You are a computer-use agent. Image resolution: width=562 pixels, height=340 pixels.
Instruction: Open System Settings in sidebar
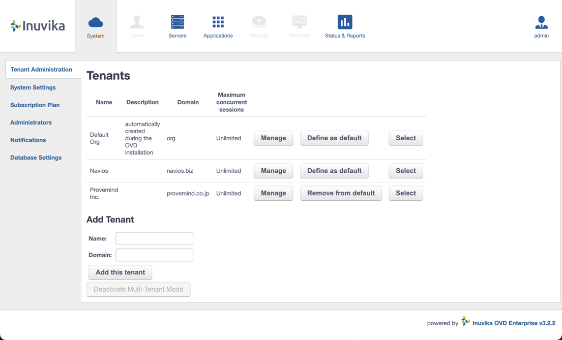[33, 87]
